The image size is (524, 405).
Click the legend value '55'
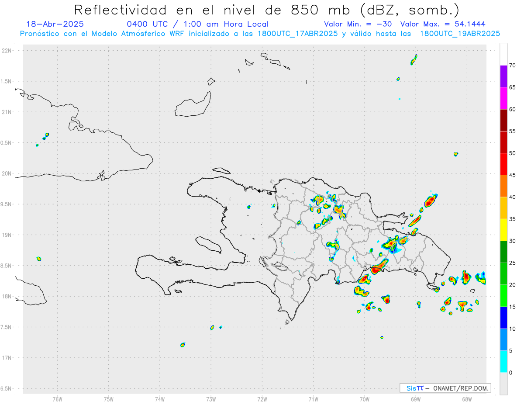(x=512, y=131)
